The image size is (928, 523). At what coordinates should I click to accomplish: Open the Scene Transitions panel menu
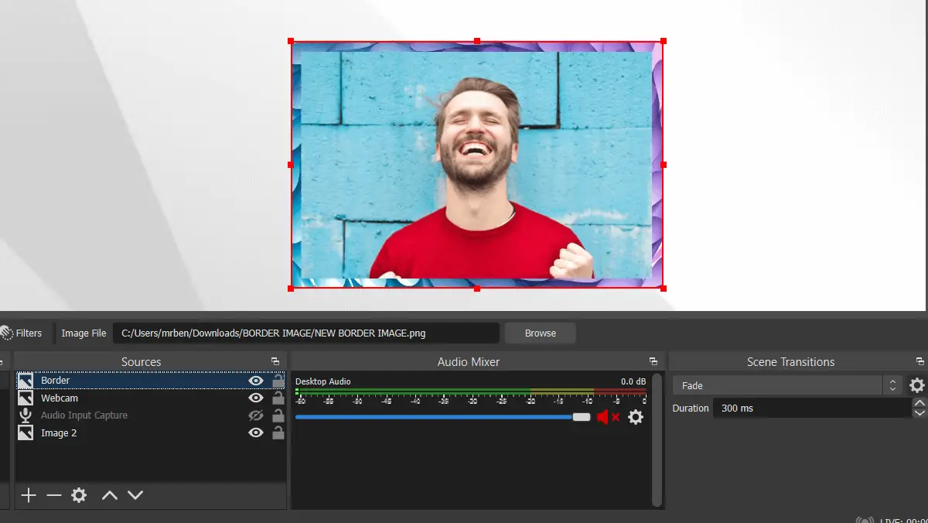coord(920,361)
